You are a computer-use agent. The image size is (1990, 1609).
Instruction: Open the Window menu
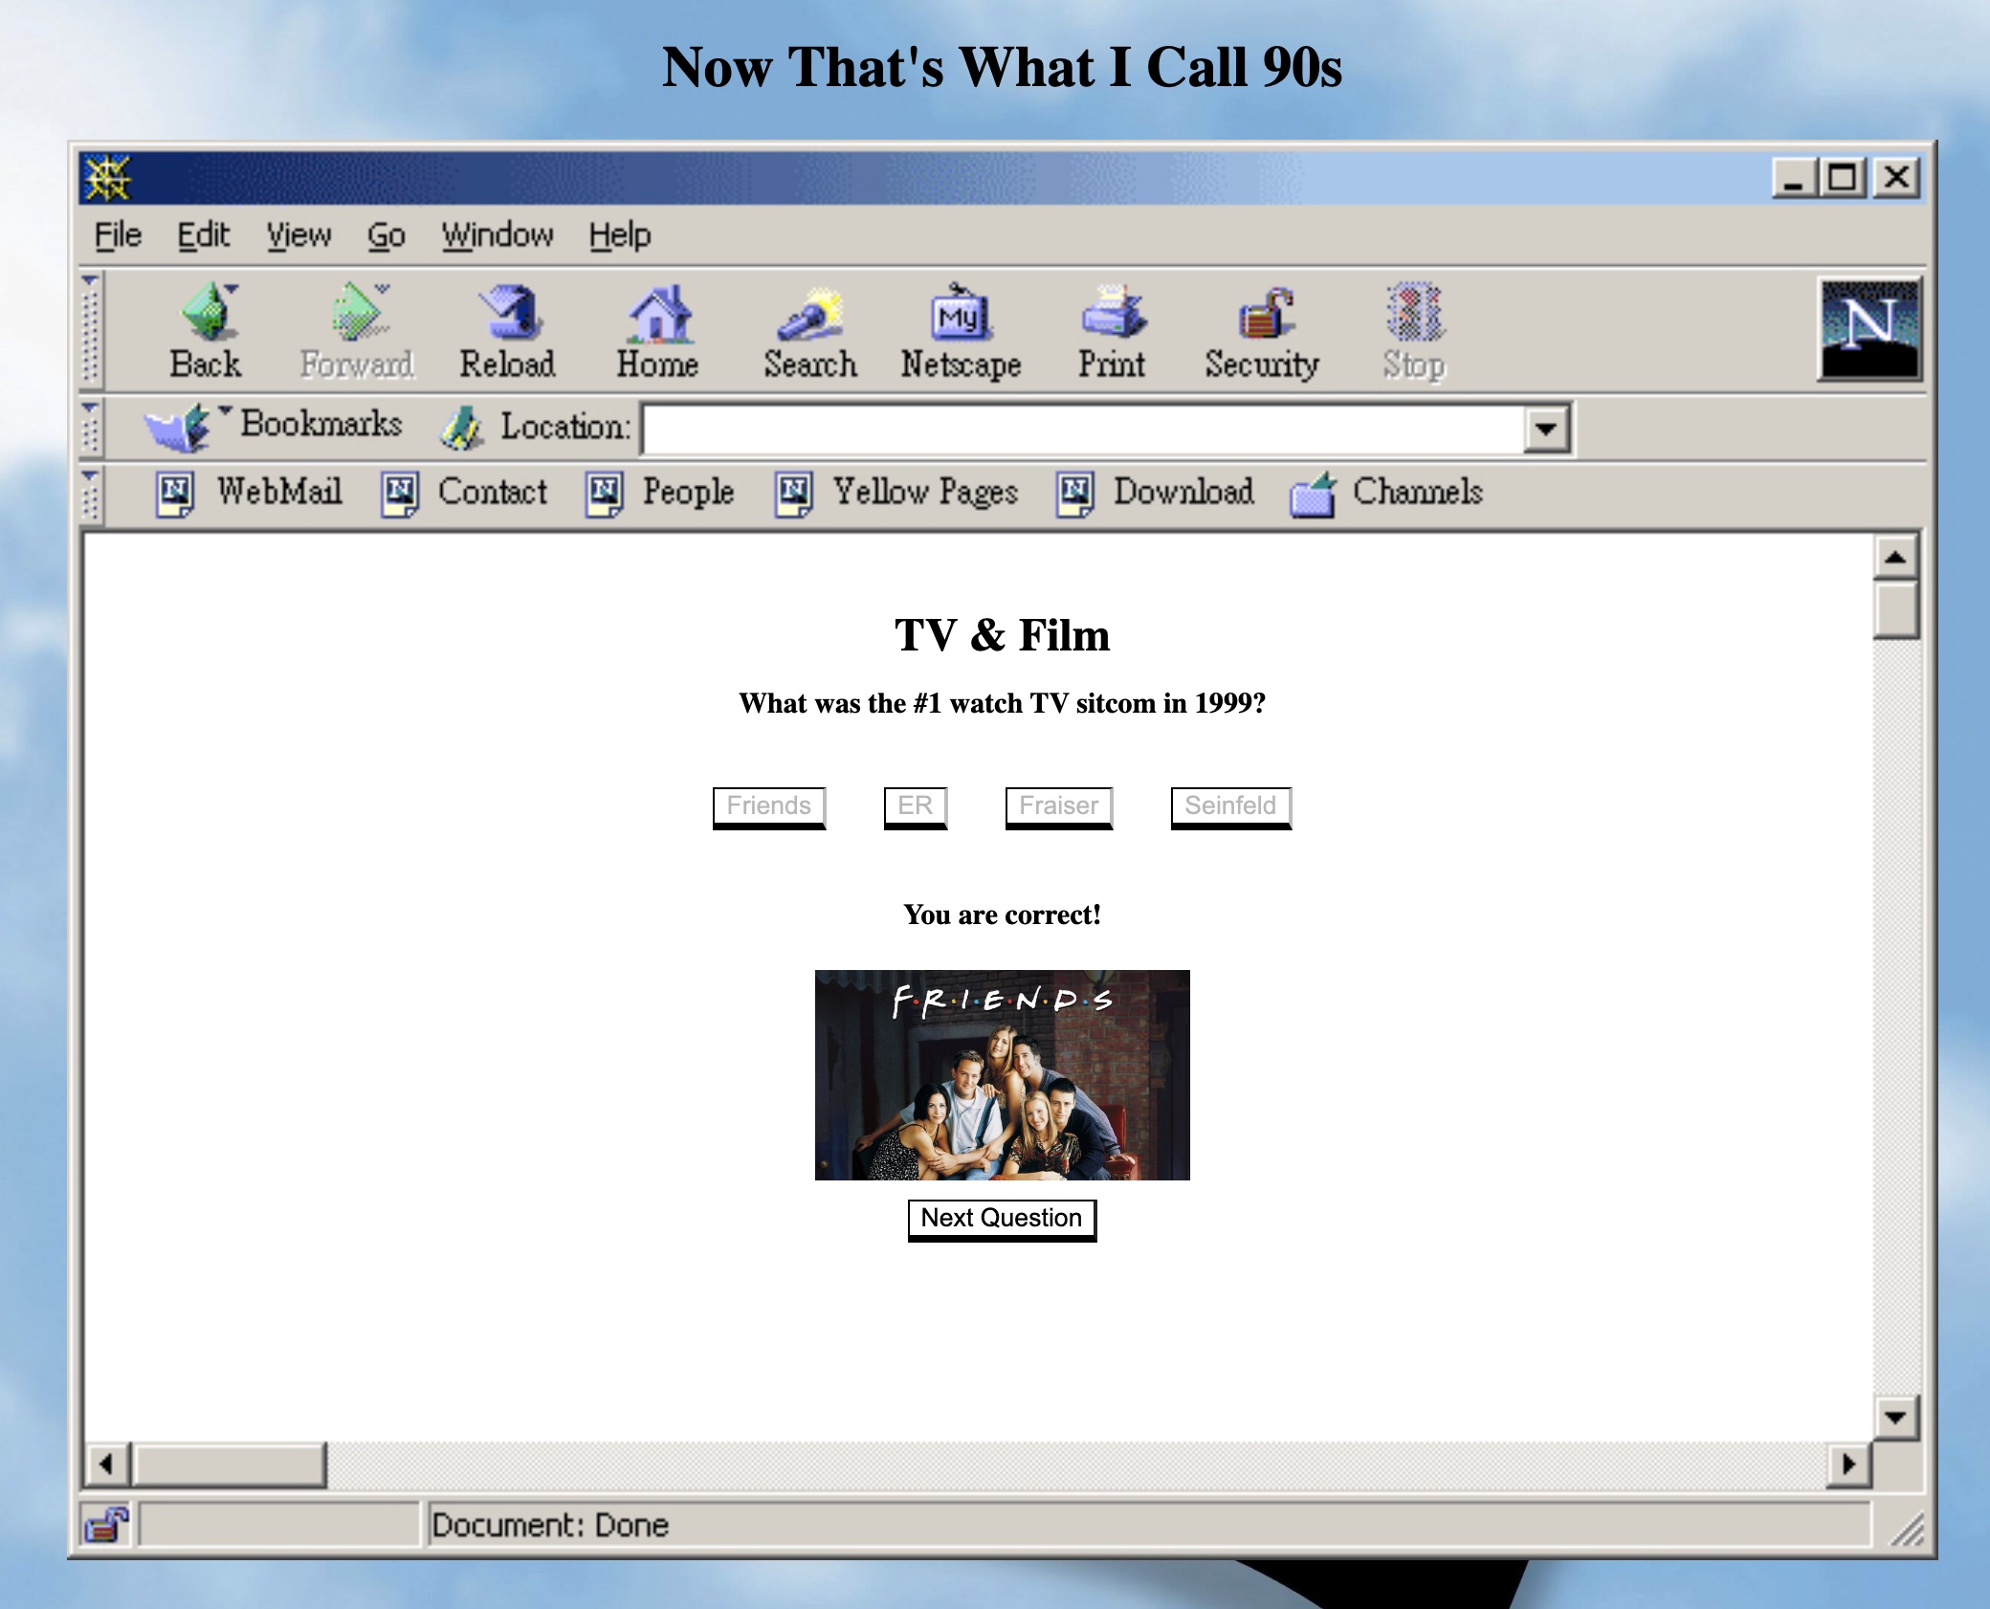pos(497,234)
